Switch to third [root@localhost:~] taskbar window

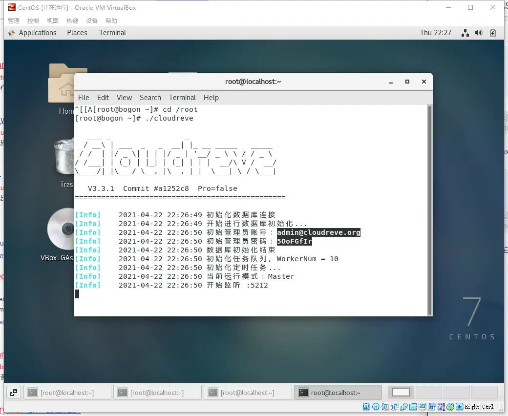pos(248,393)
